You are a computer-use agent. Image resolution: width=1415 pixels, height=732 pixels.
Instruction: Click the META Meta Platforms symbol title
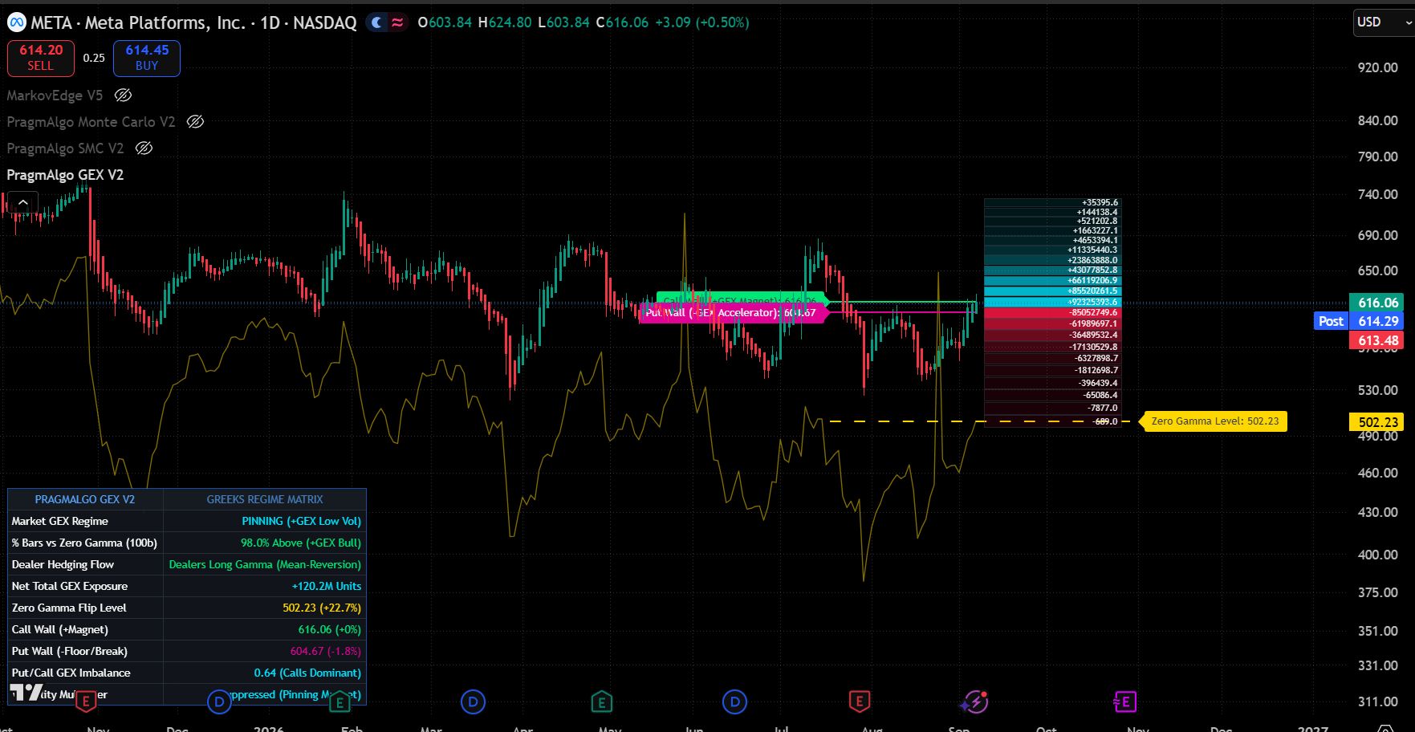[x=193, y=22]
